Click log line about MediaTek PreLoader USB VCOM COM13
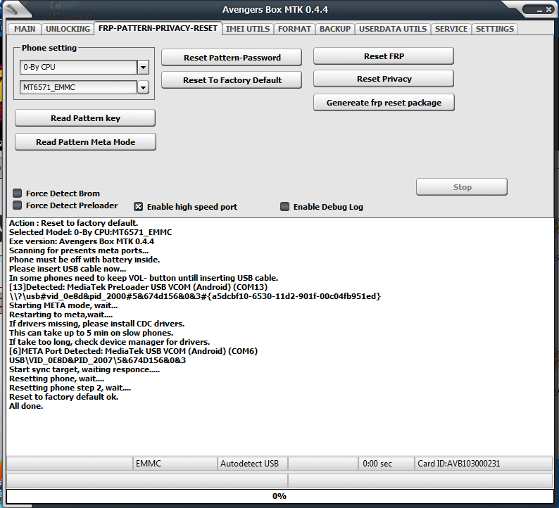559x508 pixels. [x=138, y=287]
